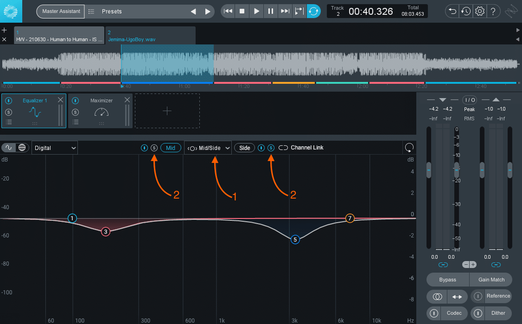Click the undo arrow icon
Viewport: 522px width, 324px height.
452,11
